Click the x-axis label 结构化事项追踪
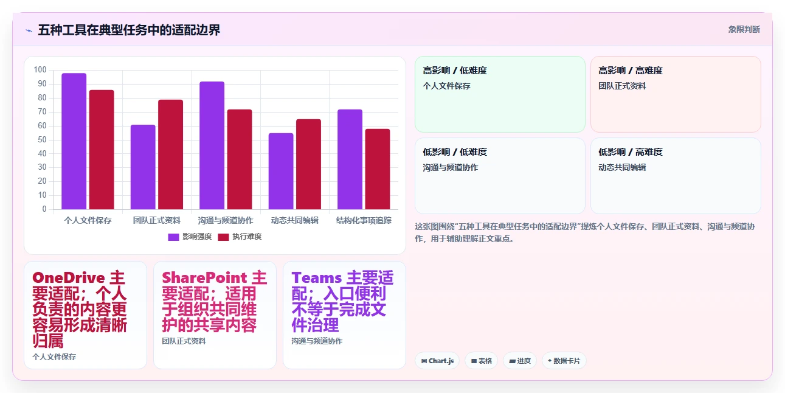Image resolution: width=785 pixels, height=393 pixels. [x=364, y=220]
